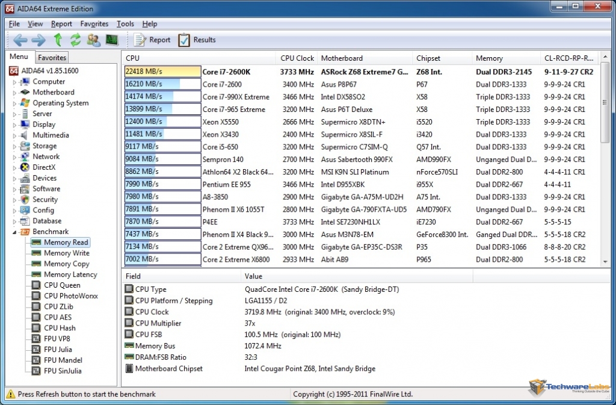Screen dimensions: 616x405
Task: Expand the Storage tree node
Action: point(14,146)
